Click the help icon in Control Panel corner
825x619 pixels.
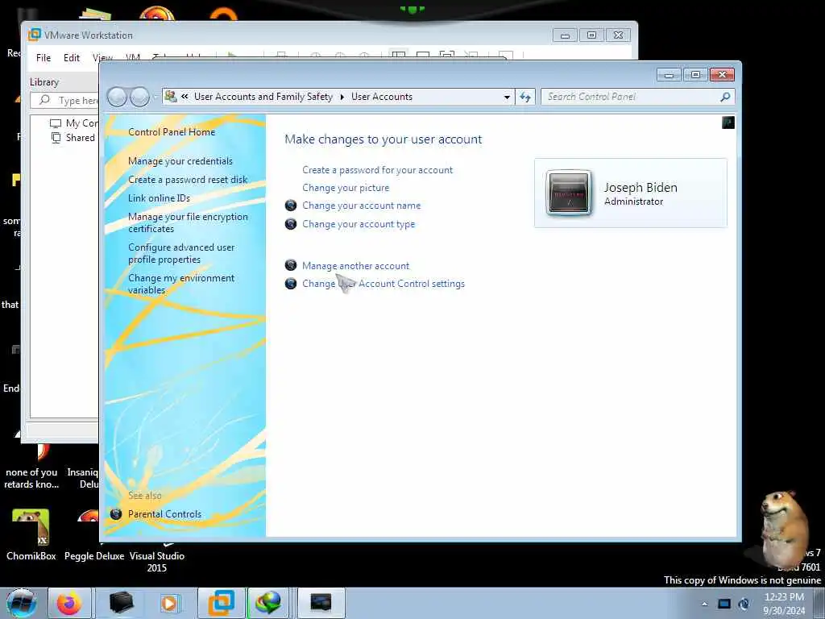tap(728, 123)
